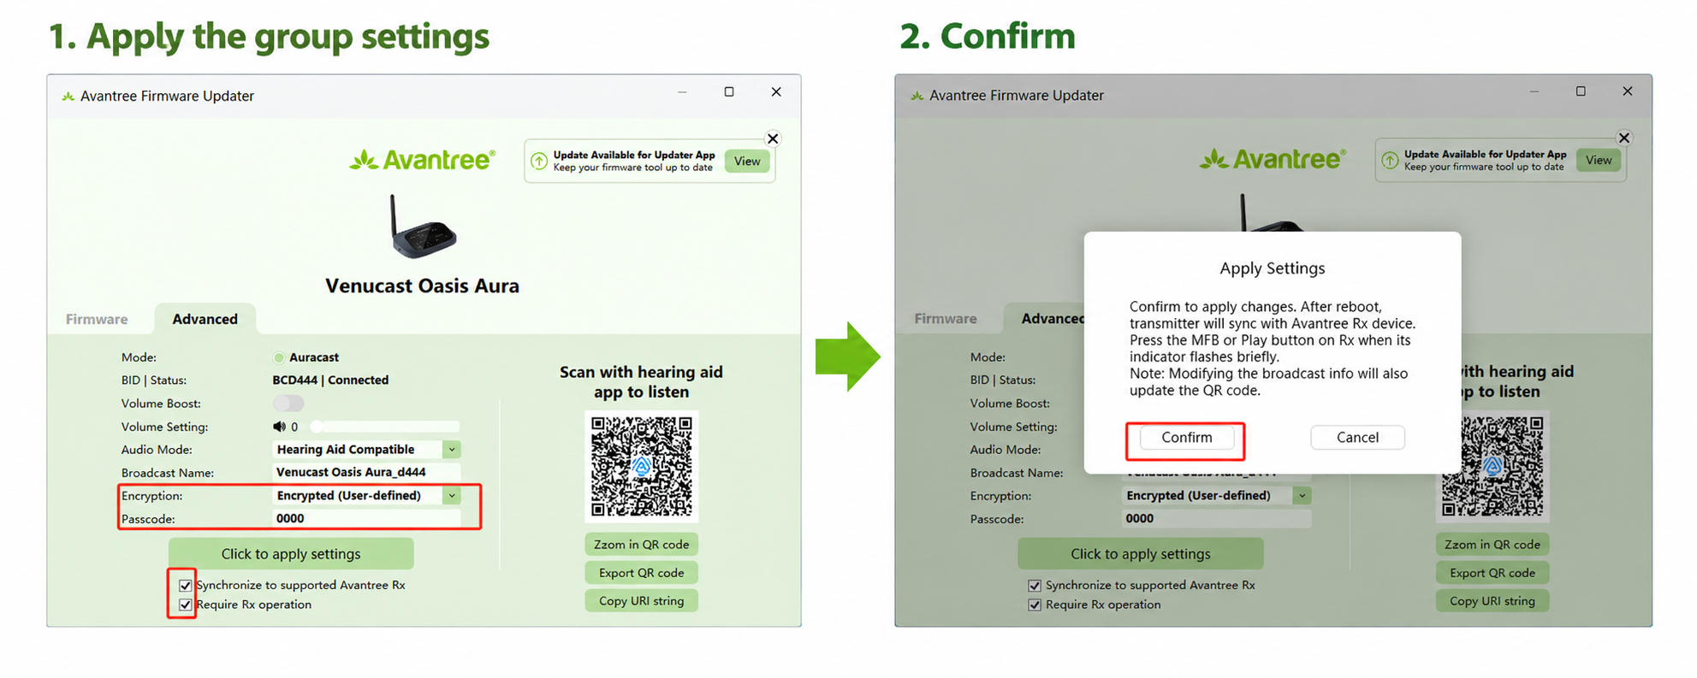This screenshot has width=1697, height=678.
Task: Select the Advanced tab in step 1
Action: point(205,320)
